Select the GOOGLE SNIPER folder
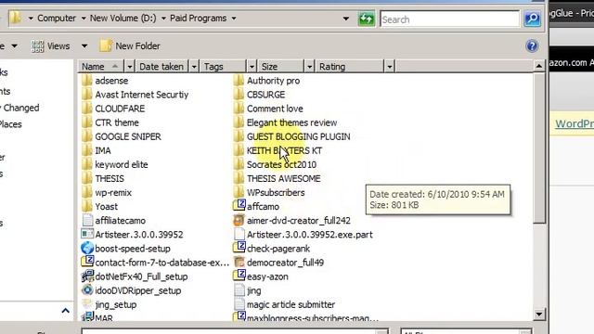This screenshot has width=594, height=334. (122, 136)
